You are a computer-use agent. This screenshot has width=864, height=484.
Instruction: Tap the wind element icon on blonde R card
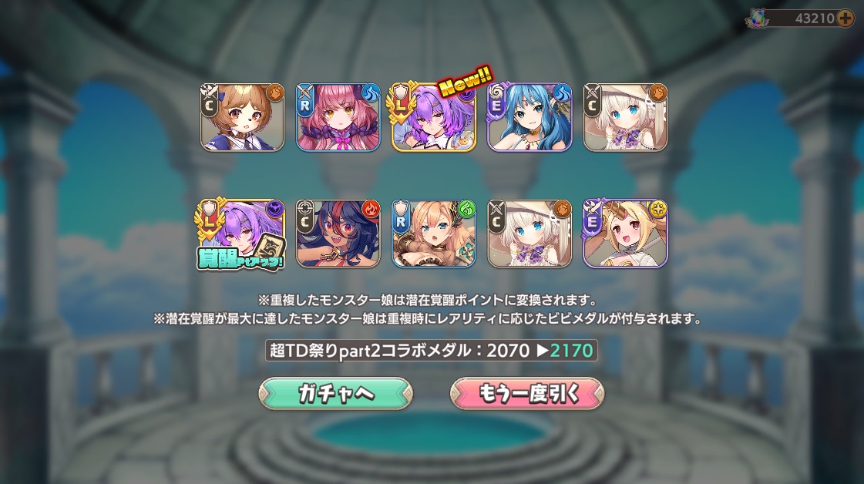pyautogui.click(x=466, y=210)
